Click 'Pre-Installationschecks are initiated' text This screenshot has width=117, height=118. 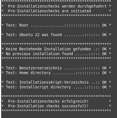click(50, 11)
